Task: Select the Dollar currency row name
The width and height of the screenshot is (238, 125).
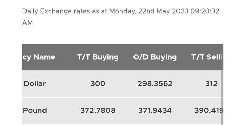Action: pyautogui.click(x=35, y=84)
